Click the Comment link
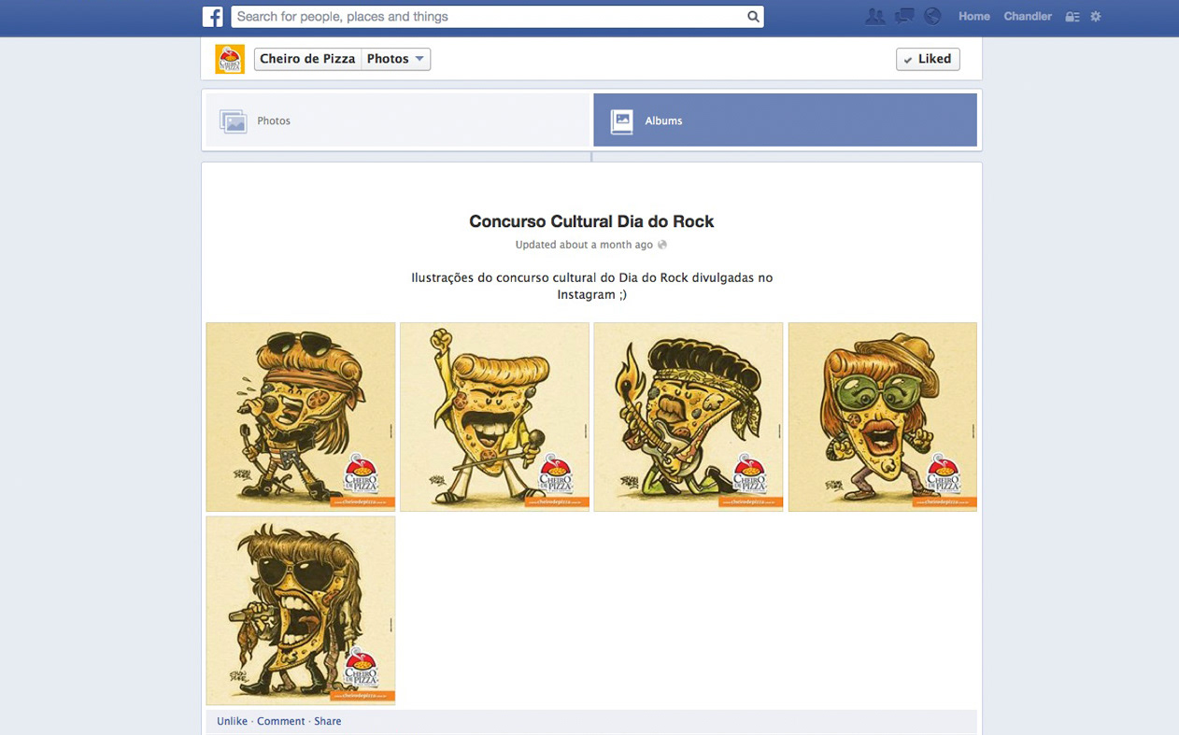Image resolution: width=1179 pixels, height=735 pixels. click(x=281, y=721)
